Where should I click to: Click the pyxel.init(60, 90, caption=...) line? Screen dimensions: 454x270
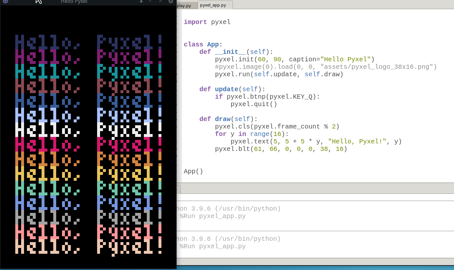point(295,59)
